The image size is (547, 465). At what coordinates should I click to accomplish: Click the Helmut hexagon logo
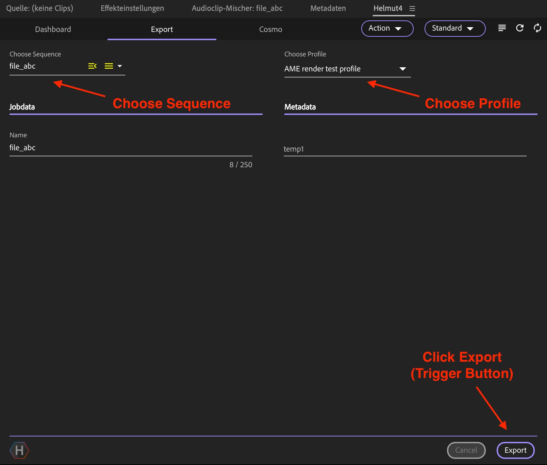19,450
